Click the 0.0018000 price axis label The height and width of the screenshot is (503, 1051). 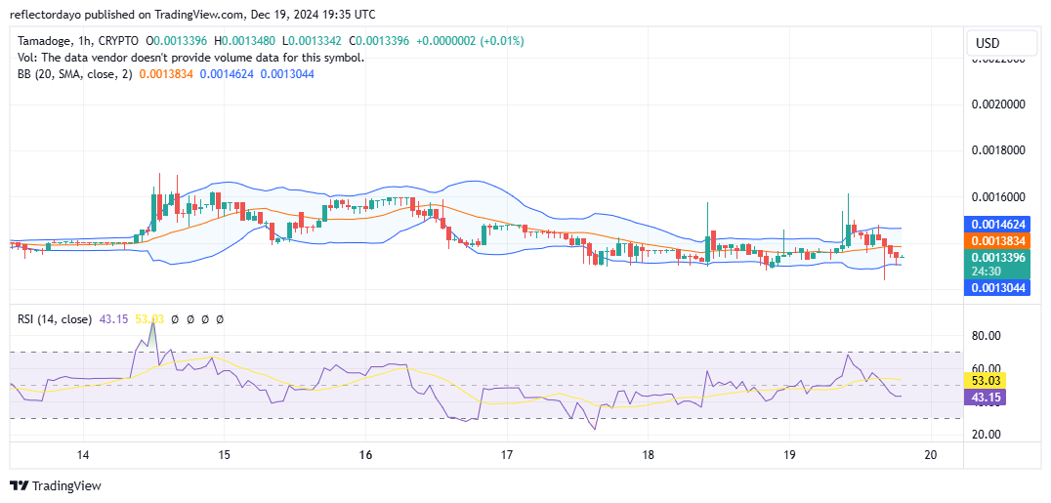(998, 150)
